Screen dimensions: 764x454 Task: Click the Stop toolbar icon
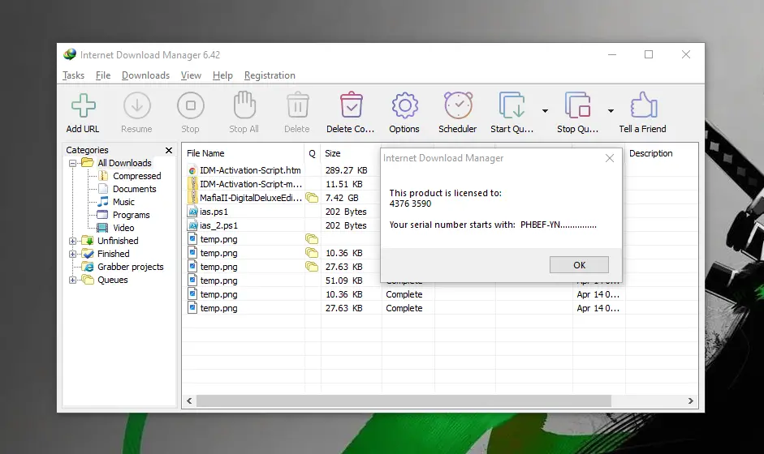click(x=191, y=105)
